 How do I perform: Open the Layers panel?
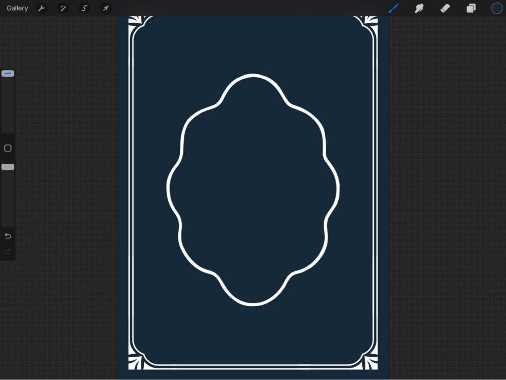pyautogui.click(x=471, y=8)
